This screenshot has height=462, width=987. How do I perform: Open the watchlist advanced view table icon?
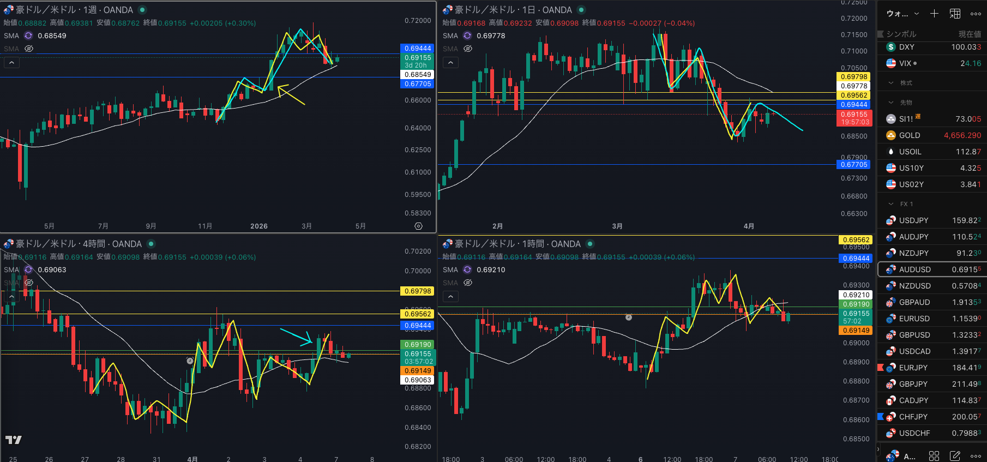955,14
